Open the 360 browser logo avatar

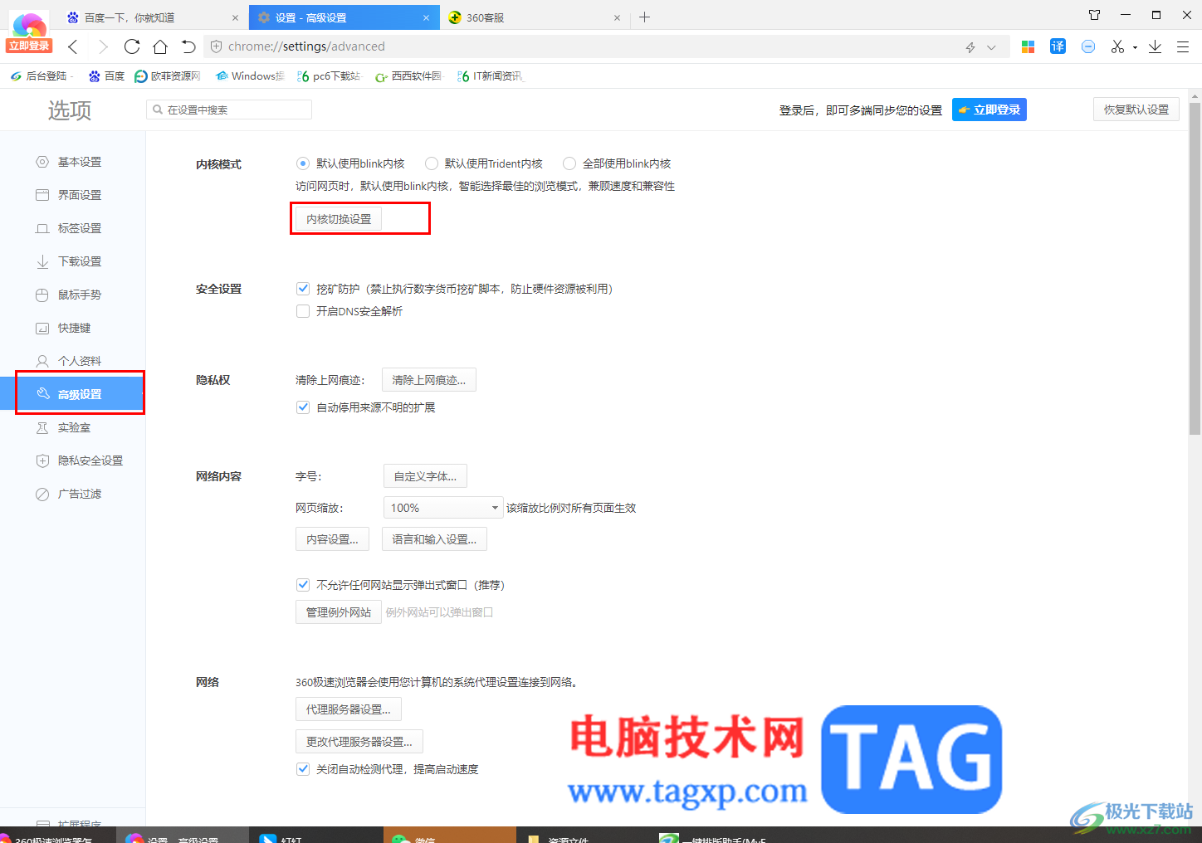coord(29,25)
